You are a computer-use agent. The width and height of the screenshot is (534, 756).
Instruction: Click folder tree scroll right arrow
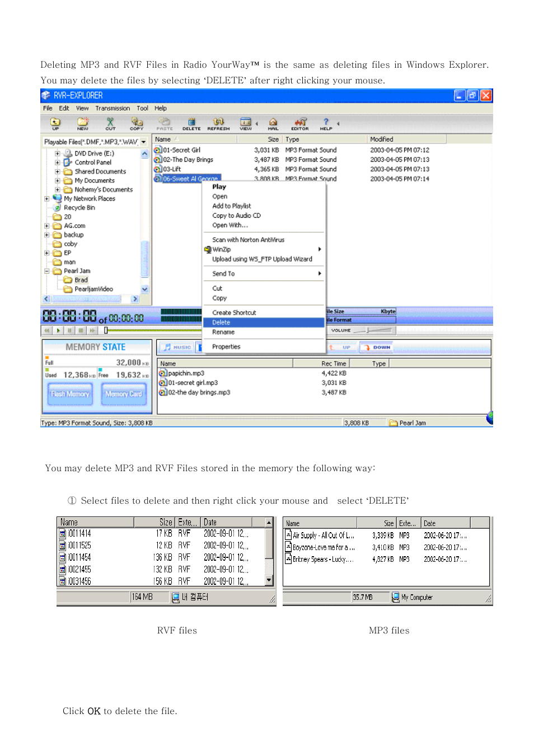pyautogui.click(x=135, y=299)
